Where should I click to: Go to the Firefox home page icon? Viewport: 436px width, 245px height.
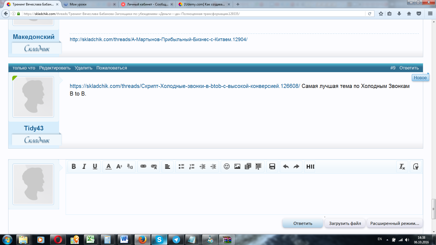(x=409, y=14)
